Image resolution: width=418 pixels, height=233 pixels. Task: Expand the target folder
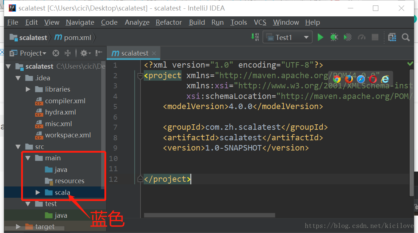[x=18, y=226]
